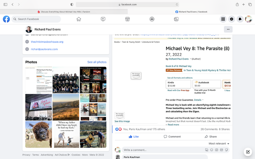
Task: Select the Richard Paul Evans Facebook tab
Action: [x=191, y=12]
